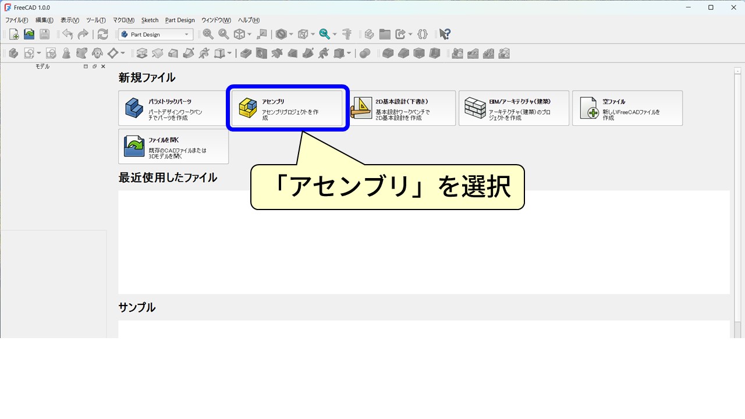Click the bounding box selection icon
The height and width of the screenshot is (419, 745).
(303, 34)
